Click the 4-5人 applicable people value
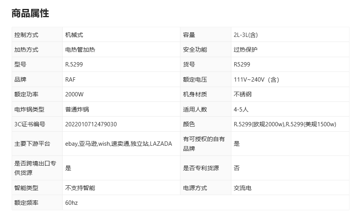 click(241, 110)
